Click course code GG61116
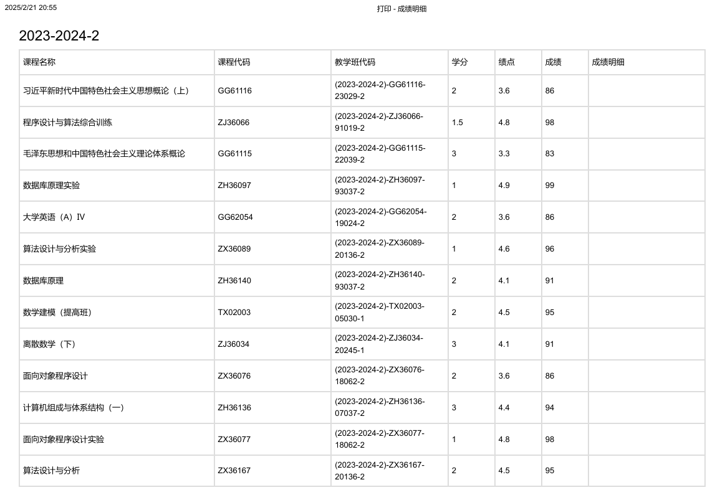Viewport: 720px width, 495px height. [234, 91]
